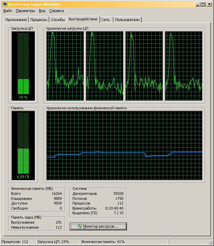Viewport: 214px width, 246px height.
Task: Click status bar text Физическая память: 41%
Action: point(103,242)
